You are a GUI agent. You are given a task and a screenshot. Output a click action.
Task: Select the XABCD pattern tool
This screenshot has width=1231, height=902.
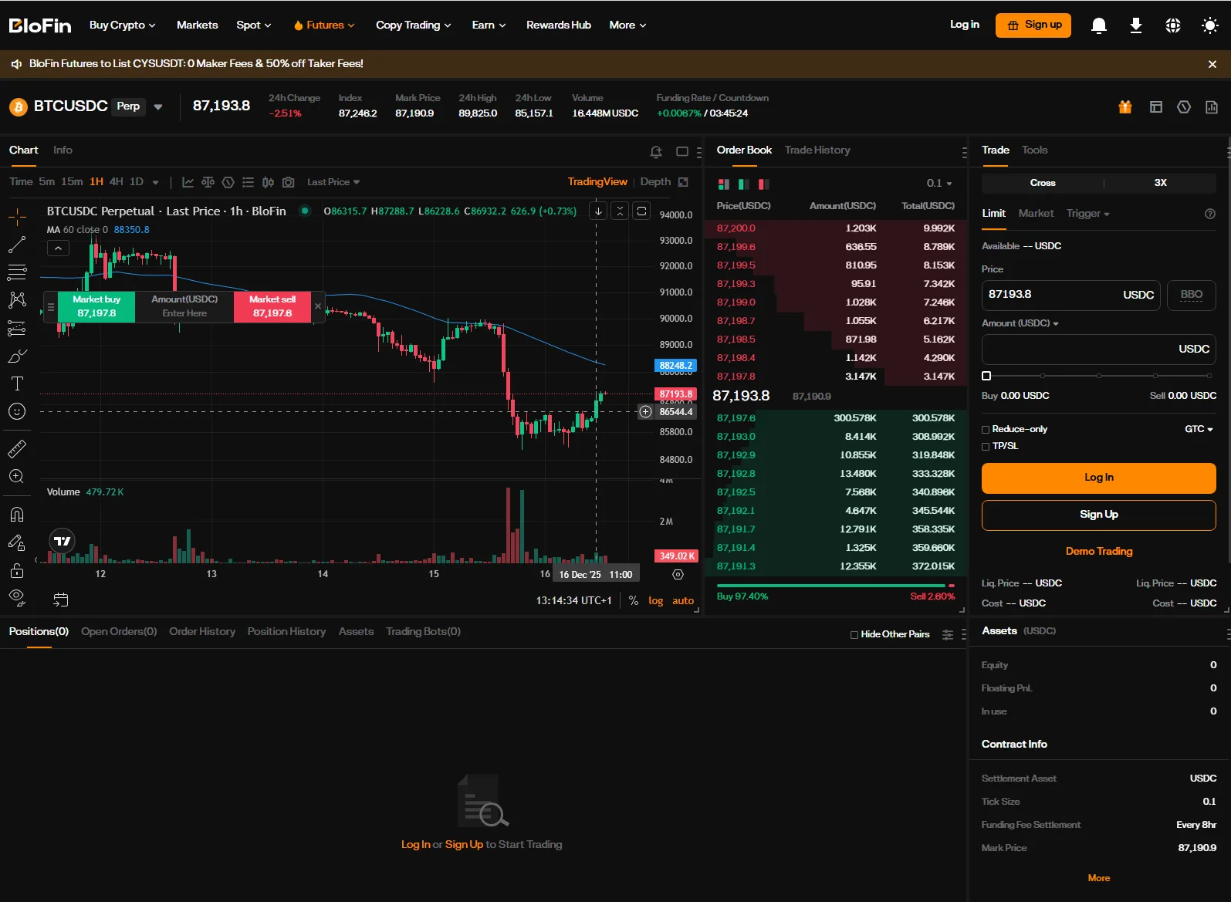[x=17, y=300]
